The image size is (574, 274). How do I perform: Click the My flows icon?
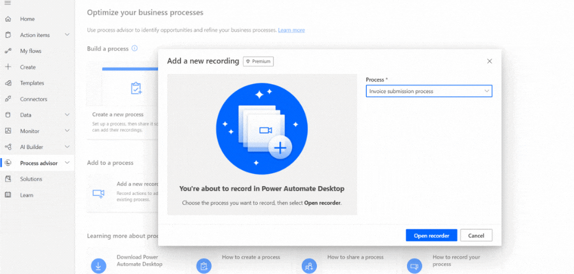pyautogui.click(x=8, y=51)
